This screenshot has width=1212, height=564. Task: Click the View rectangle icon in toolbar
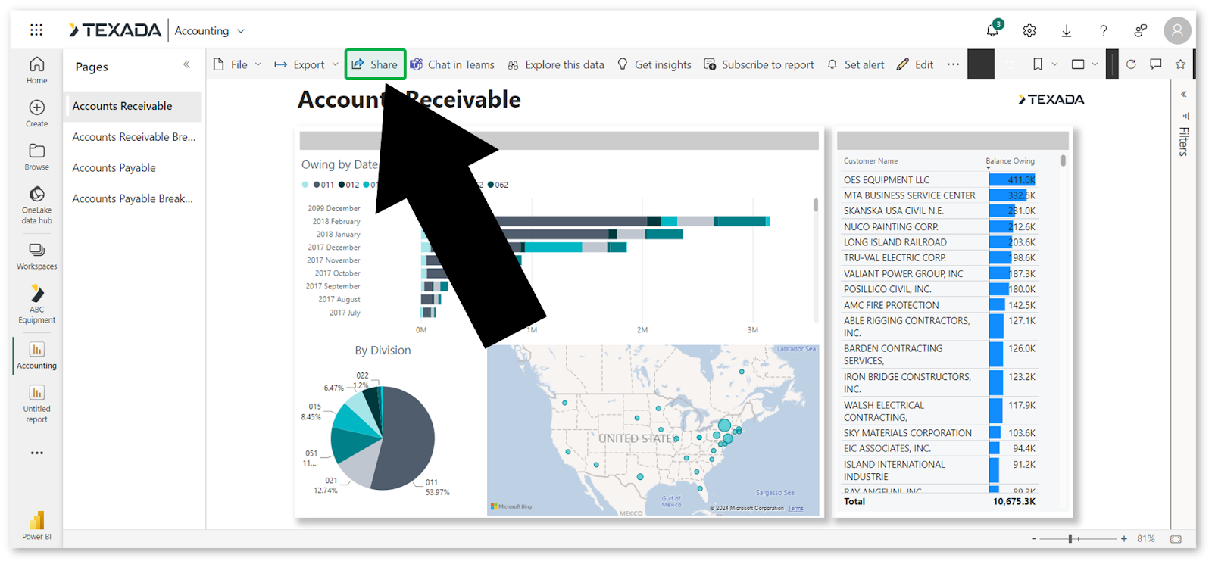coord(1078,64)
